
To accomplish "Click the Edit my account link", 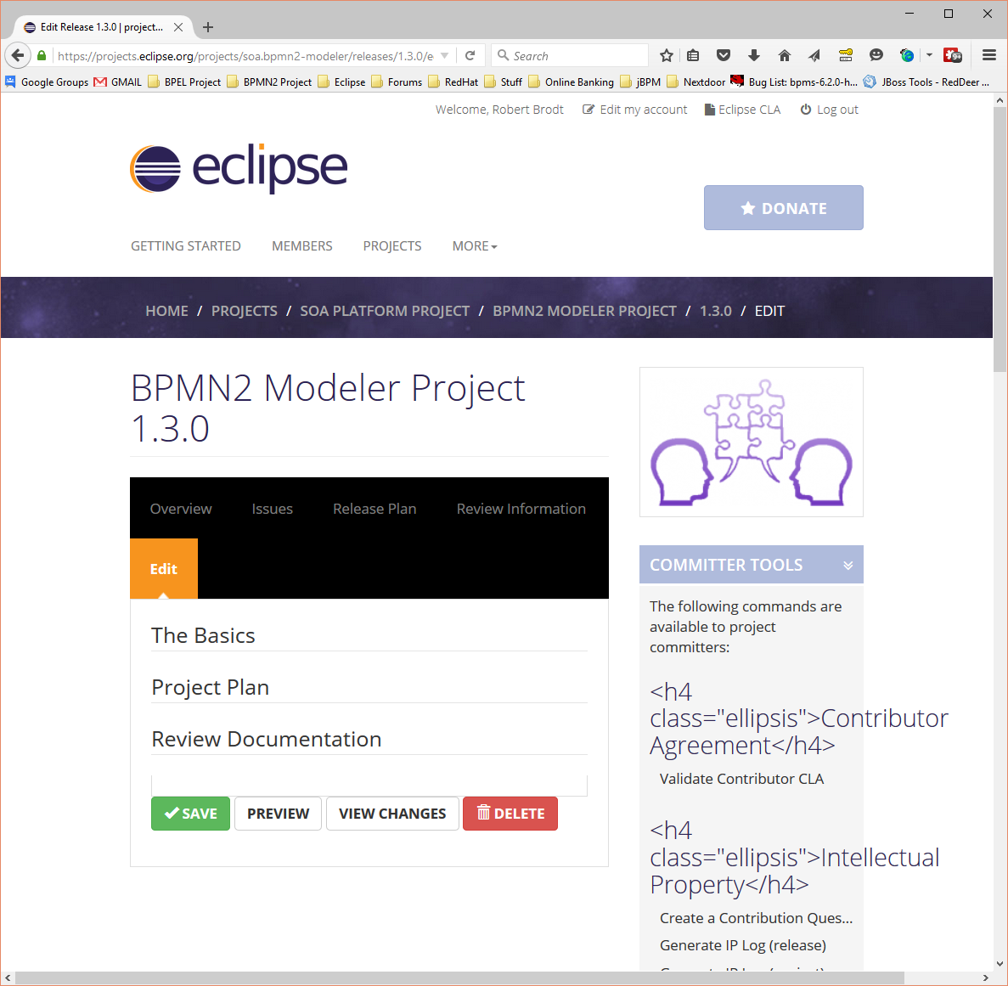I will point(635,110).
